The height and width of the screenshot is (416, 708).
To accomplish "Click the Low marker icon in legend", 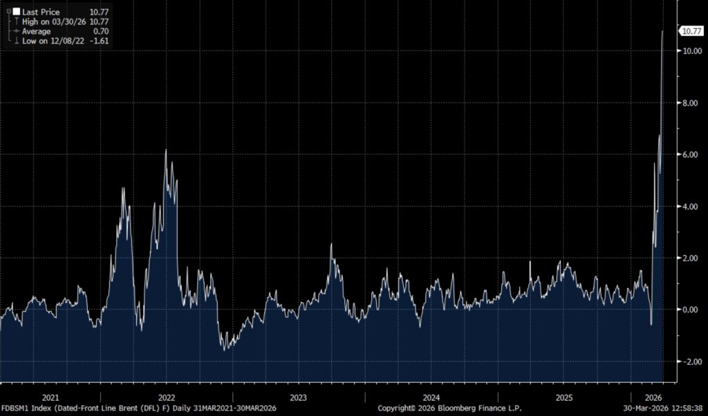I will pyautogui.click(x=16, y=41).
